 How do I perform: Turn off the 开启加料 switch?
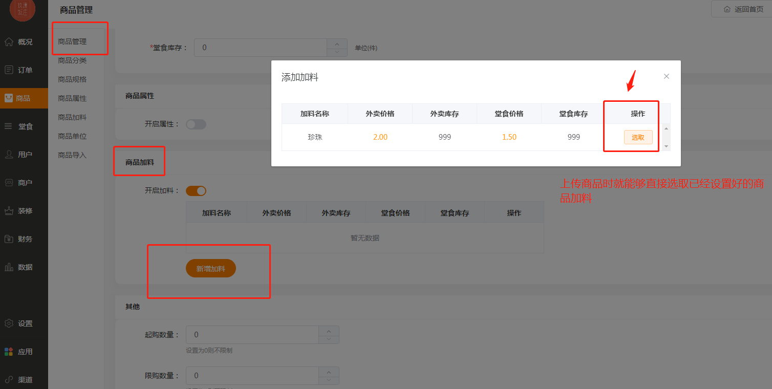click(x=196, y=191)
